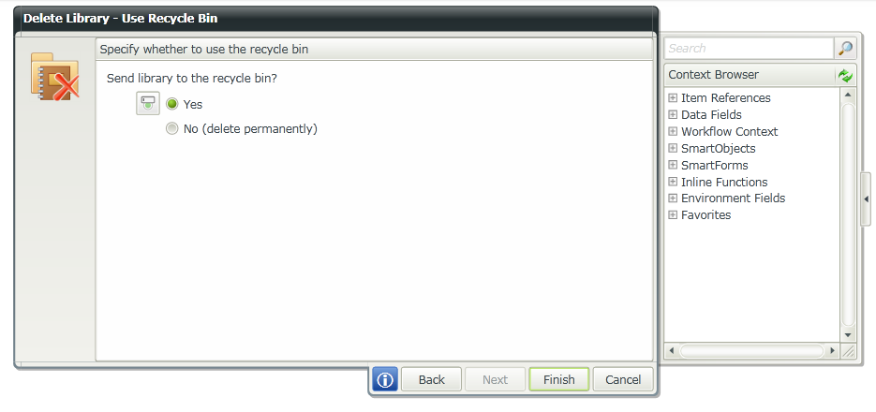Expand the SmartObjects node
The image size is (876, 412).
[673, 149]
